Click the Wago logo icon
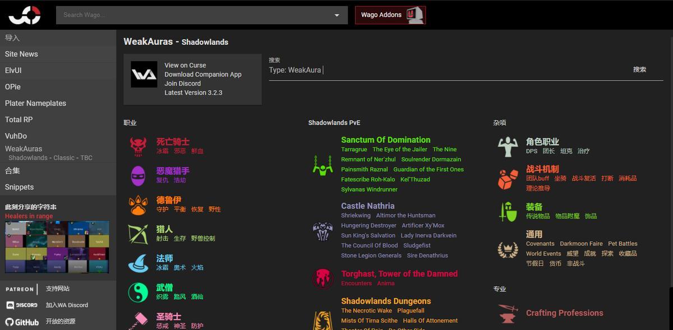 coord(25,15)
